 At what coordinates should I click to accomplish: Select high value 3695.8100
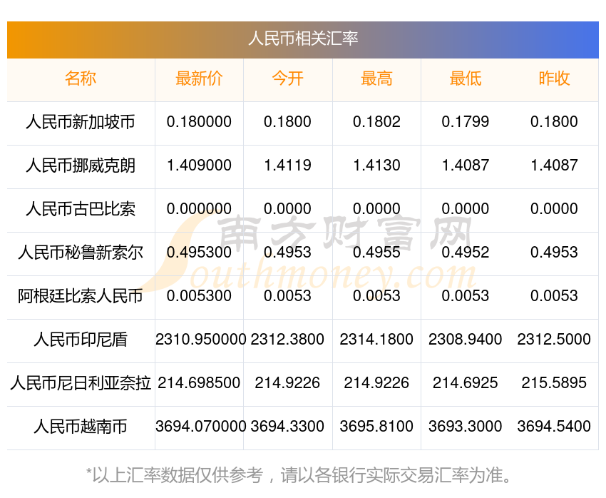click(x=376, y=427)
